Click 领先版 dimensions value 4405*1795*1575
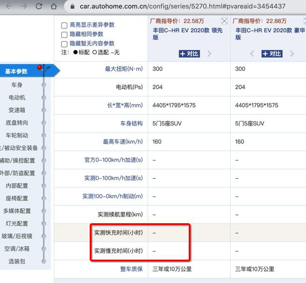Viewport: 306px width, 283px height. (174, 106)
